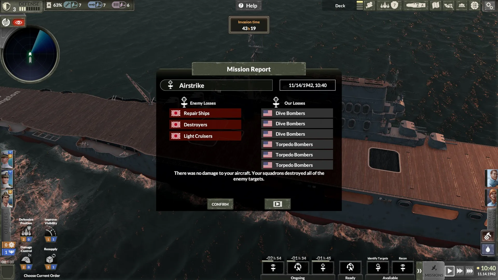
Task: Open the damage control repair icon
Action: click(x=488, y=236)
